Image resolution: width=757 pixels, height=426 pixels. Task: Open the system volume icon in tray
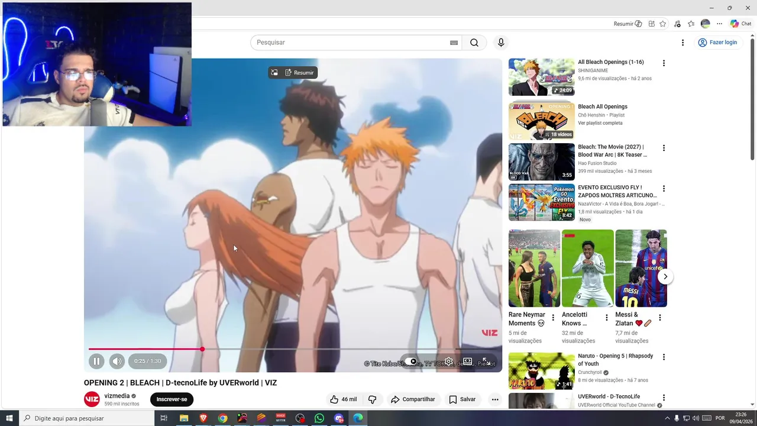pyautogui.click(x=695, y=418)
